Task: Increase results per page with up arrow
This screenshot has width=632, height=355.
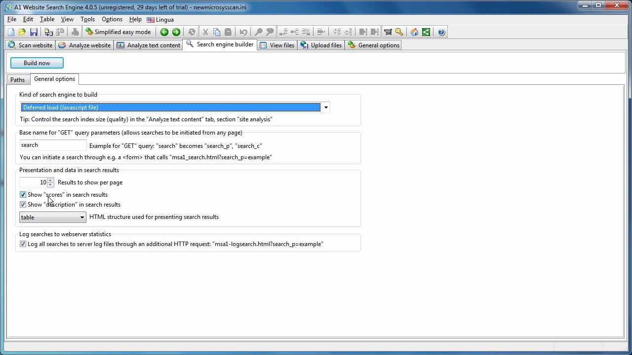Action: tap(50, 180)
